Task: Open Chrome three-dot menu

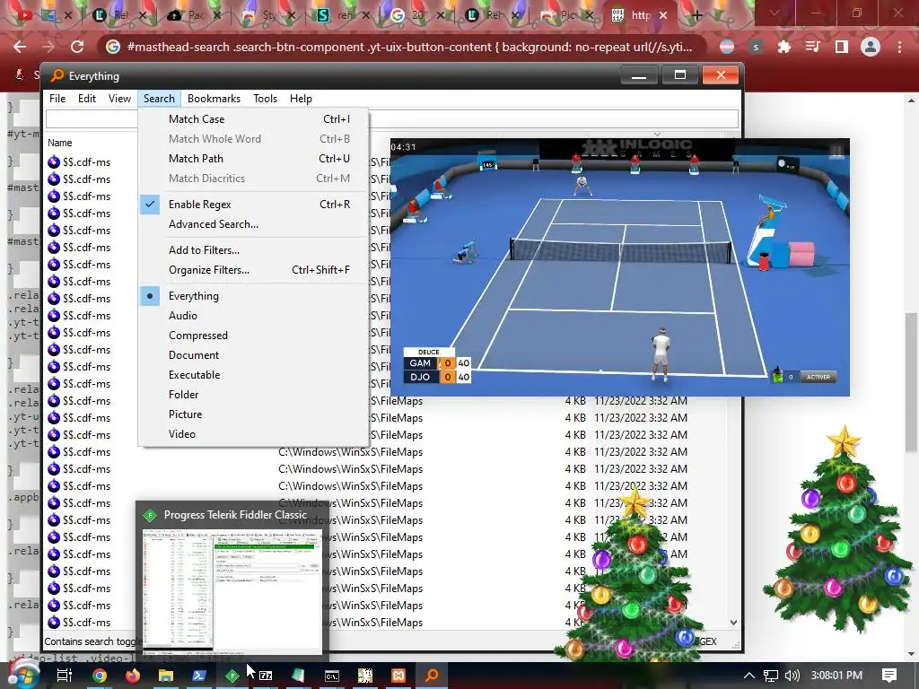Action: (x=899, y=47)
